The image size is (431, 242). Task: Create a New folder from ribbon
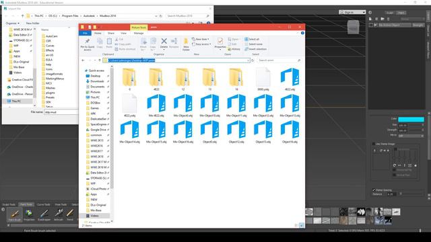186,44
